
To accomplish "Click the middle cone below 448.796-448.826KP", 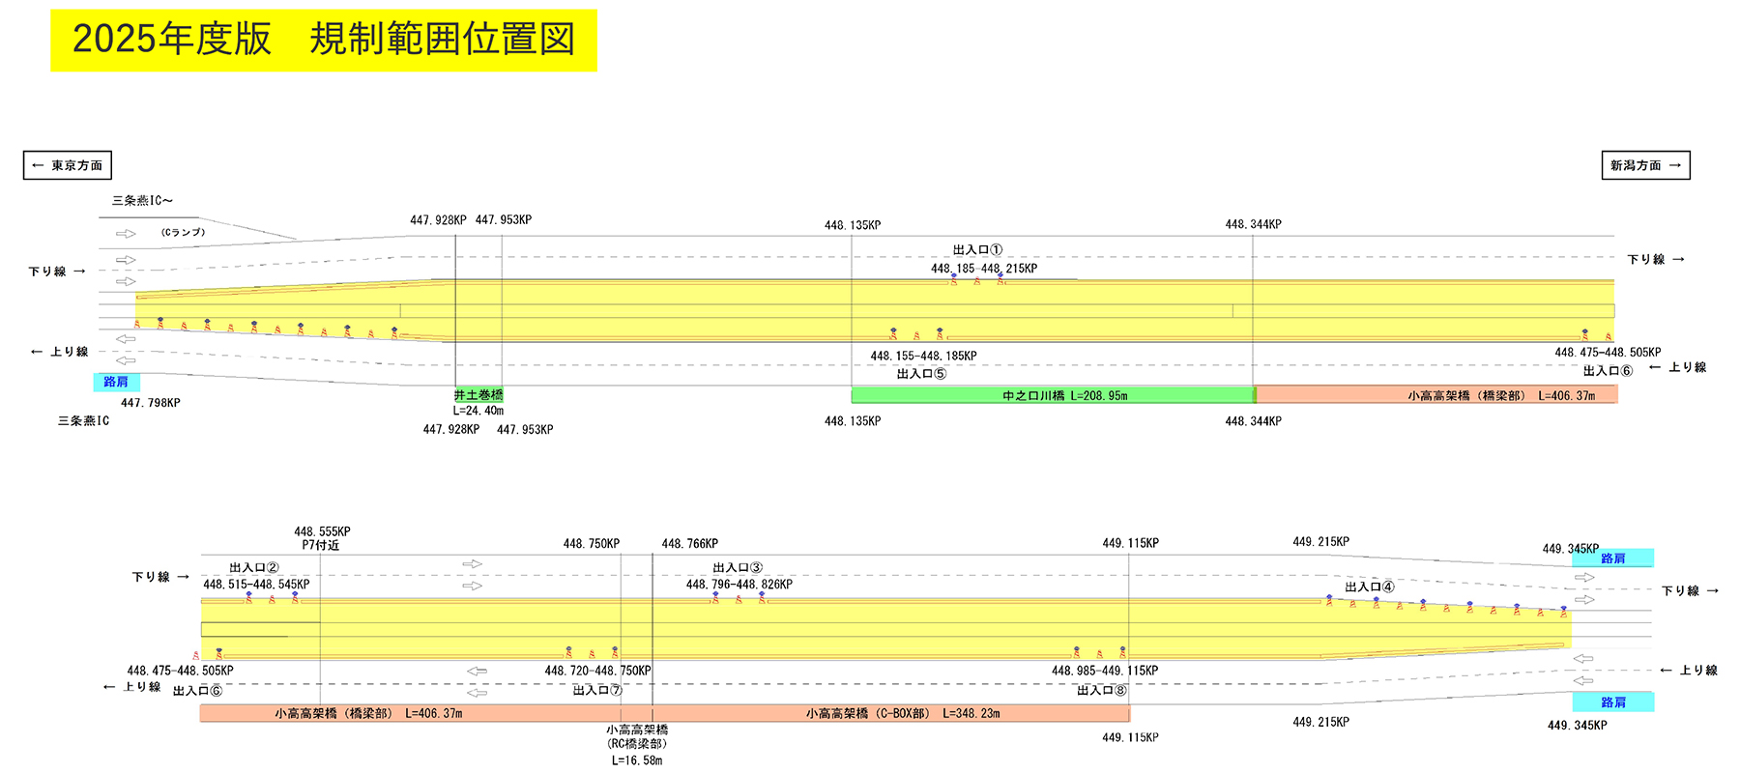I will (x=739, y=599).
